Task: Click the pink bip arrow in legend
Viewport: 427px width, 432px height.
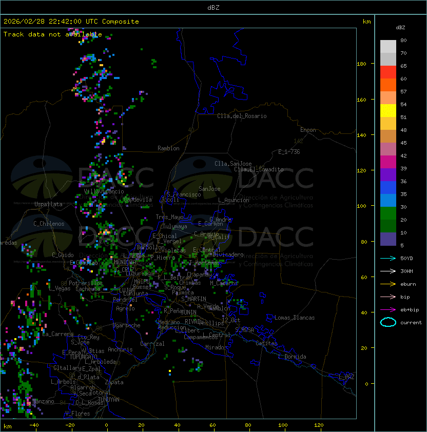Action: [388, 297]
